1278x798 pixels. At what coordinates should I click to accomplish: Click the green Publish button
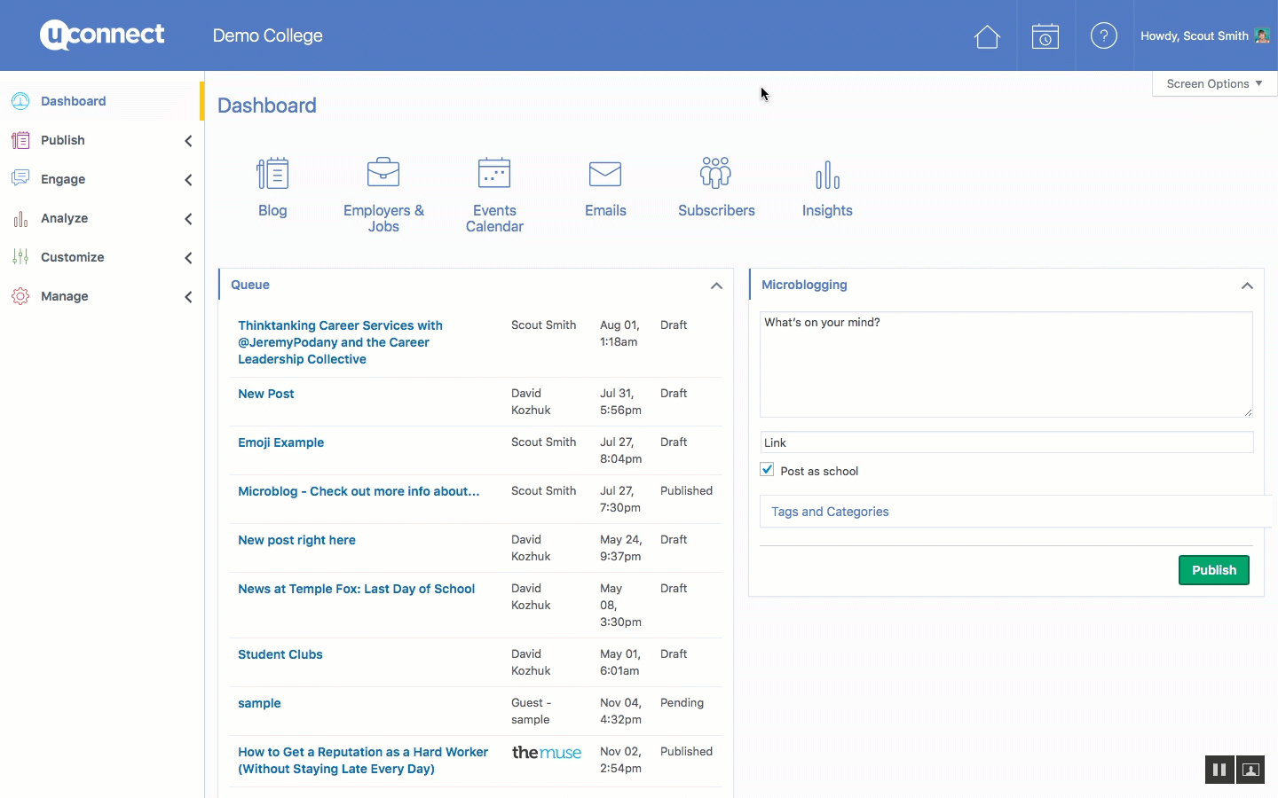click(1213, 570)
